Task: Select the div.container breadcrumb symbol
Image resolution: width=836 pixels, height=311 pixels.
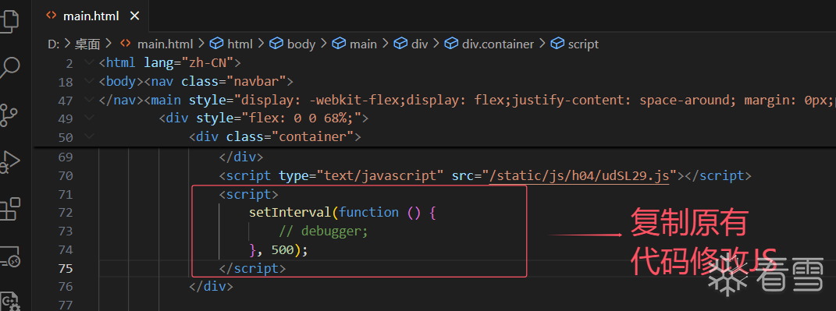Action: [x=489, y=44]
